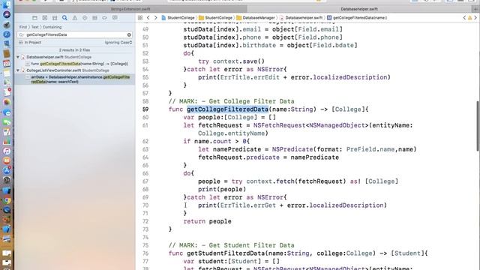The width and height of the screenshot is (480, 270).
Task: Click 'Field.bdate' on line 51
Action: point(326,45)
